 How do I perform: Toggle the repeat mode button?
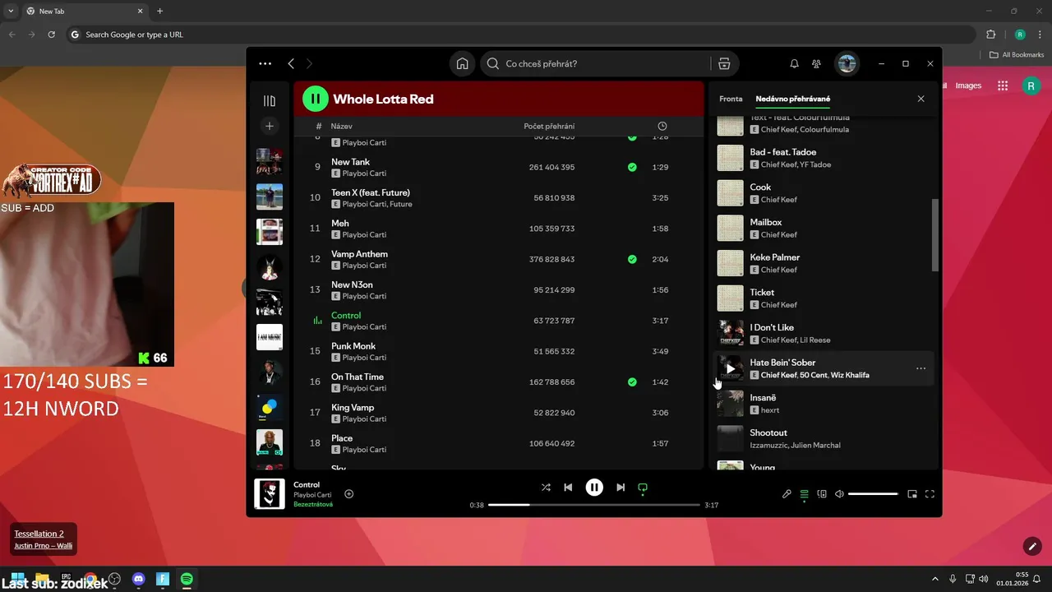click(643, 488)
